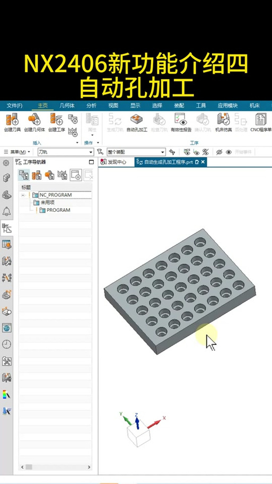The image size is (272, 484).
Task: Open dropdown arrow under 属性
Action: (92, 135)
